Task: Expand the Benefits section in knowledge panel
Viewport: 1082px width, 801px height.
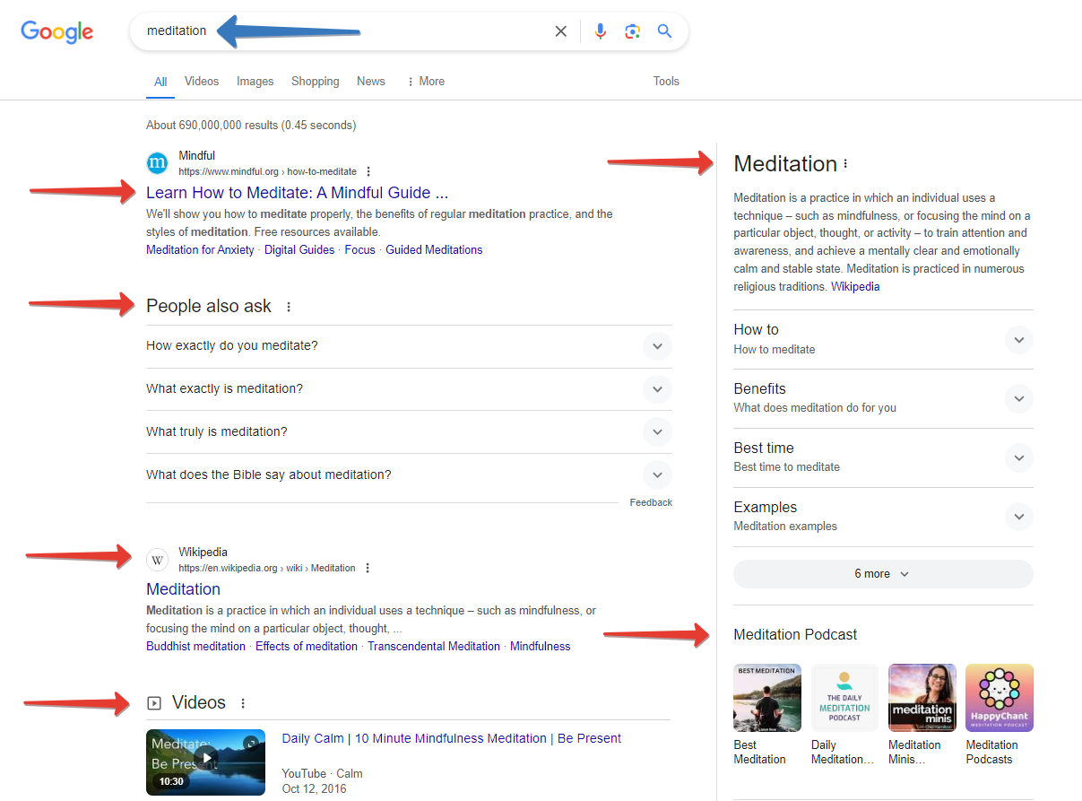Action: tap(1018, 398)
